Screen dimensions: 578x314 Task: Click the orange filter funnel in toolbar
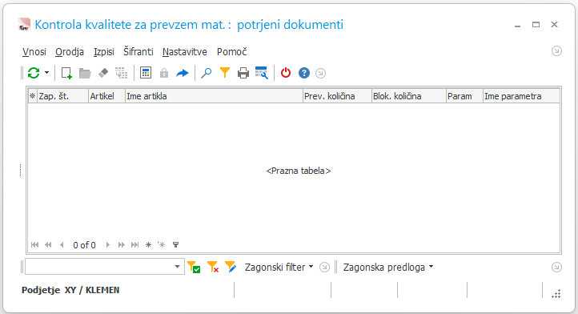[x=225, y=73]
